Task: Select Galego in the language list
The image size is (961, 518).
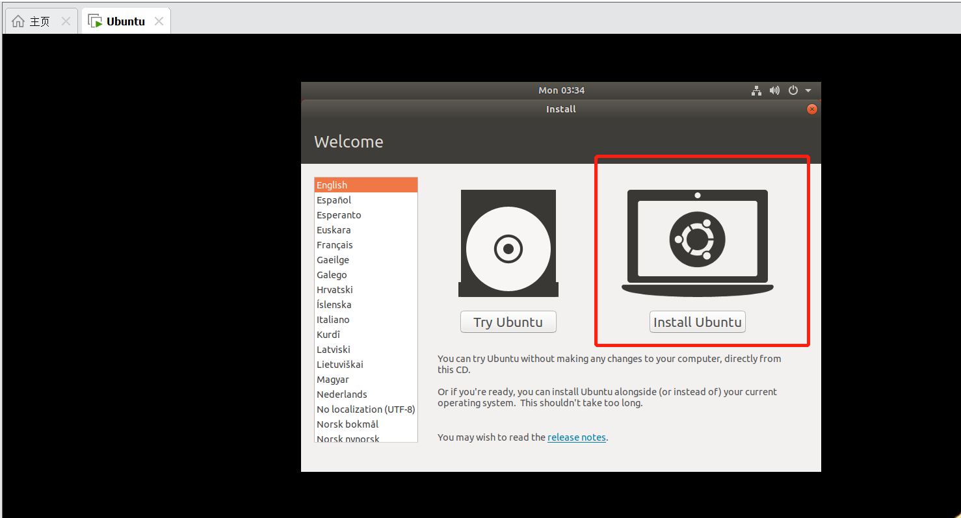Action: click(366, 275)
